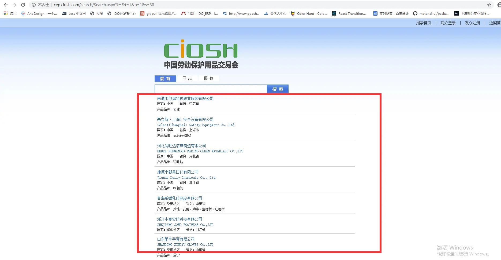Open the IDO开发者中心 bookmark
The width and height of the screenshot is (501, 260).
click(121, 13)
